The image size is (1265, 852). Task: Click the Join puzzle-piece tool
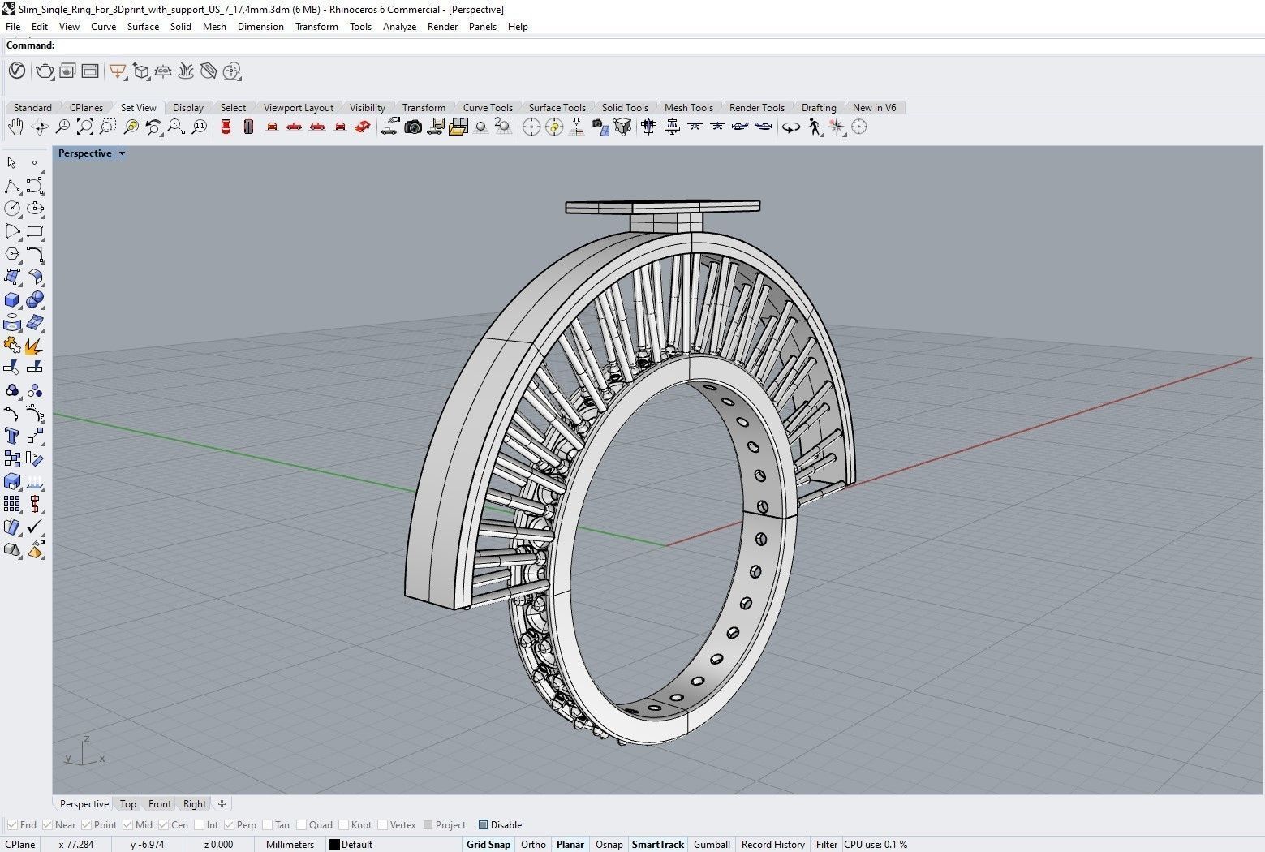point(12,345)
